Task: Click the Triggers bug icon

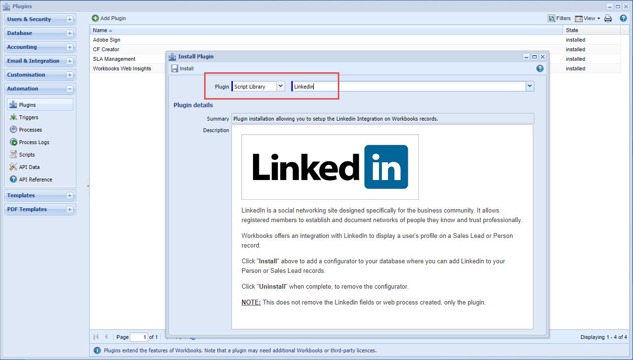Action: pos(13,117)
